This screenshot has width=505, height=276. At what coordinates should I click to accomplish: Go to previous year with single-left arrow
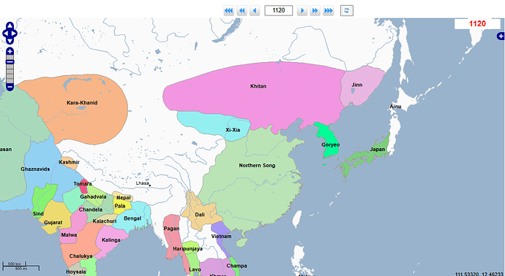(255, 11)
